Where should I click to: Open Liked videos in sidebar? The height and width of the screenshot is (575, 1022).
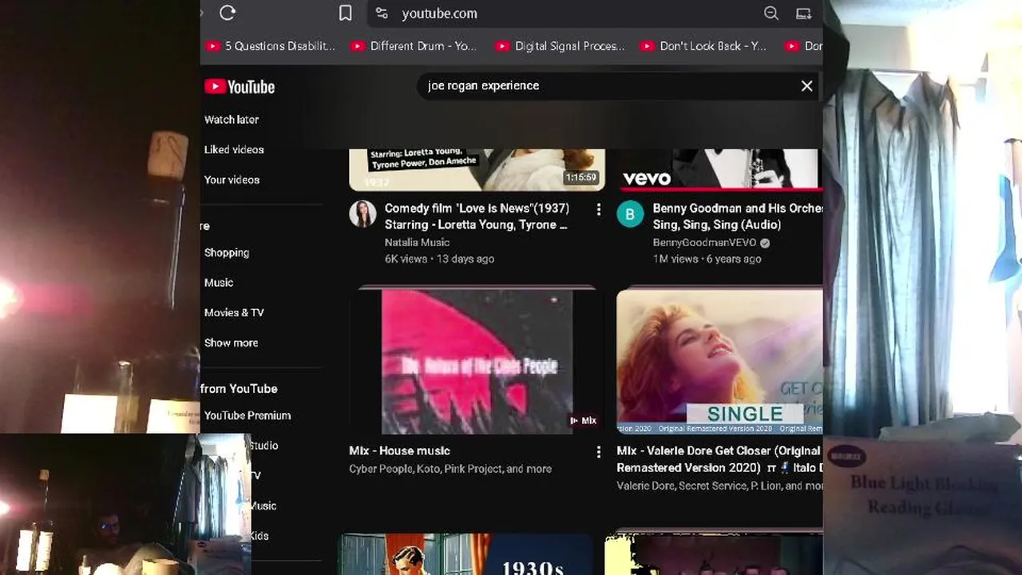tap(234, 150)
